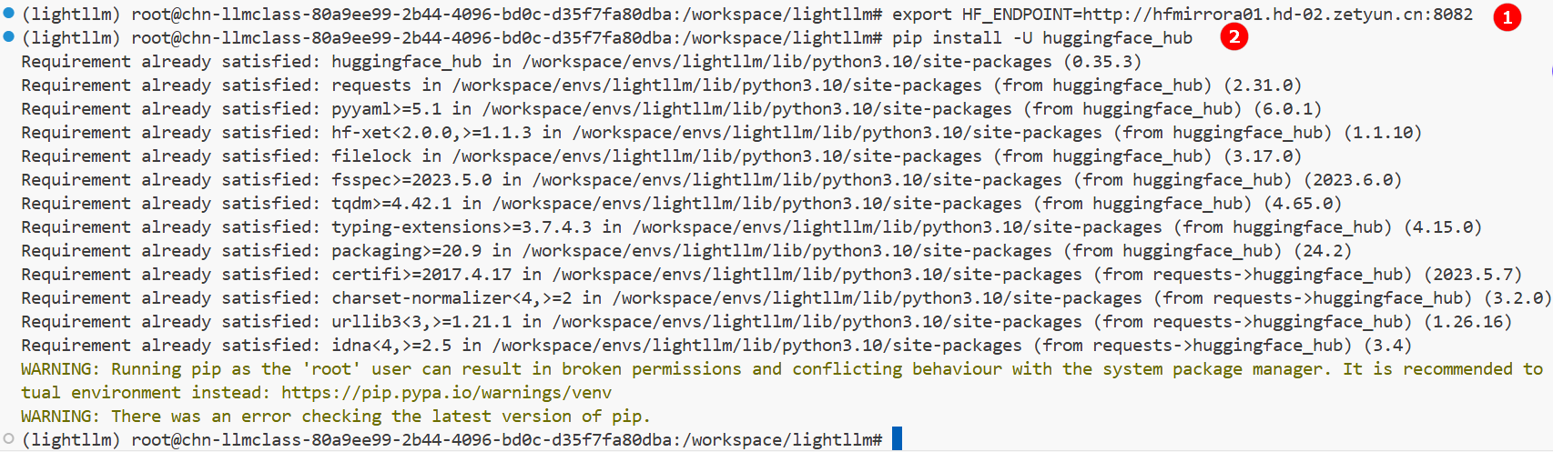Open the pip.pypa.io warnings/venv link
The image size is (1553, 452).
[x=446, y=393]
